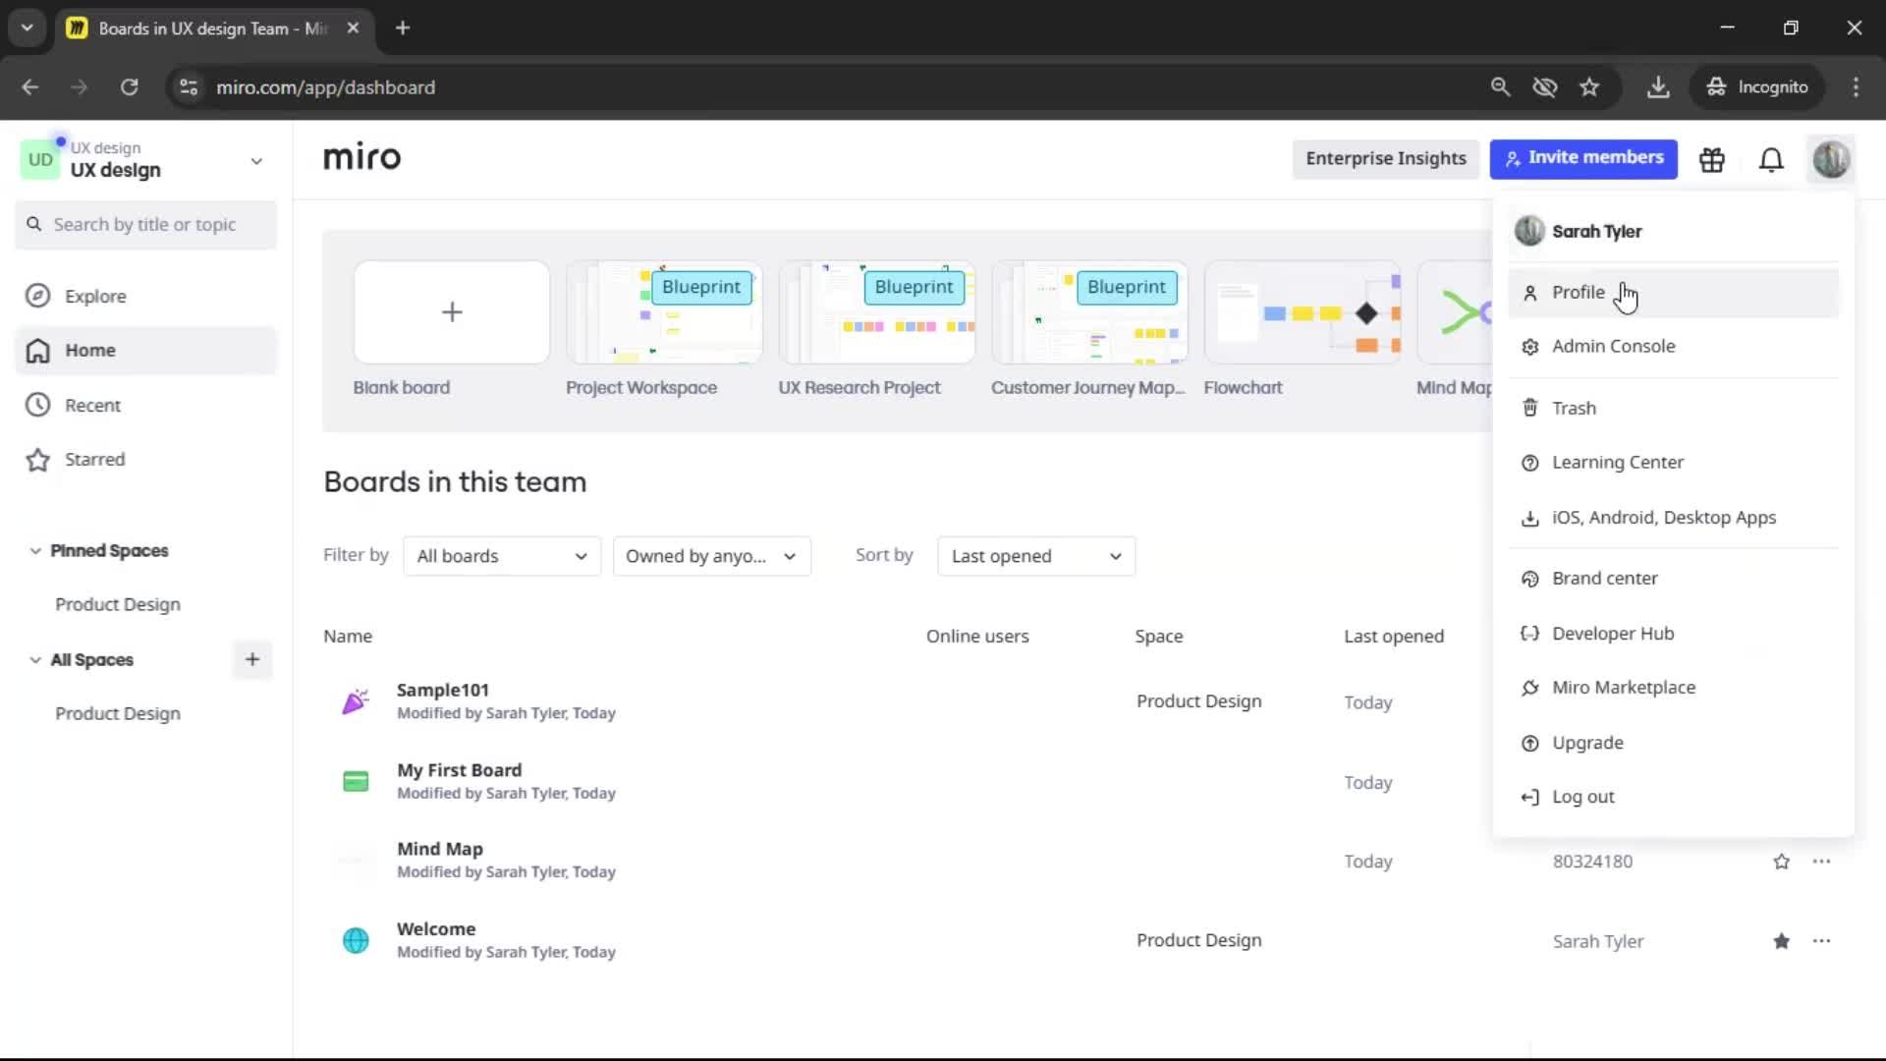Collapse the All Spaces section

point(35,660)
